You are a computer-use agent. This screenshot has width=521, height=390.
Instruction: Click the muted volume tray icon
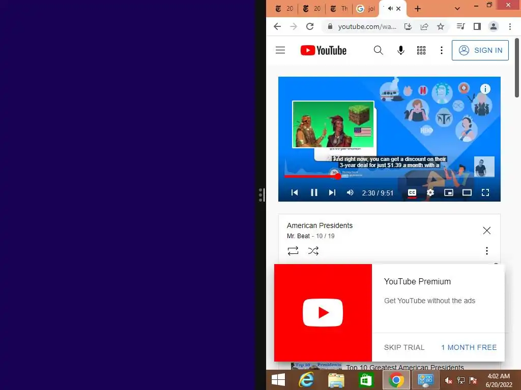pos(448,380)
